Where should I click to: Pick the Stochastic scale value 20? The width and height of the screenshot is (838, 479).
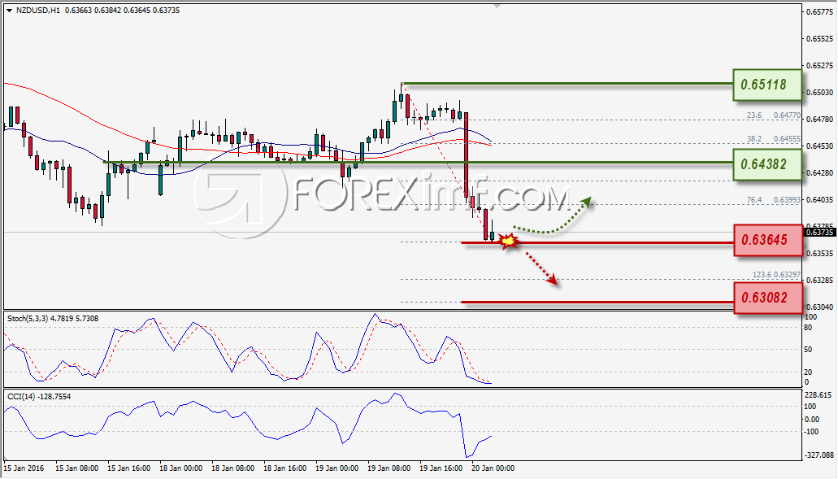(809, 372)
